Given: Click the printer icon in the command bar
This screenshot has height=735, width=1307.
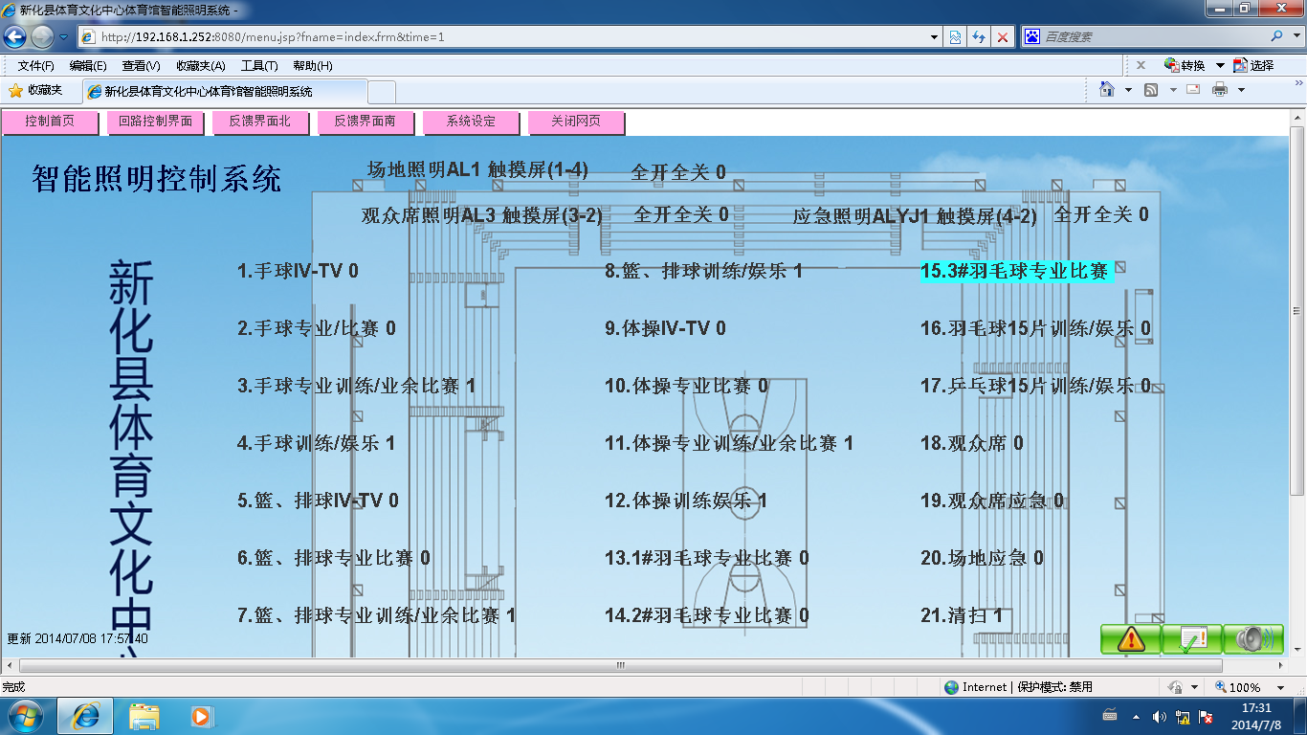Looking at the screenshot, I should [1220, 90].
